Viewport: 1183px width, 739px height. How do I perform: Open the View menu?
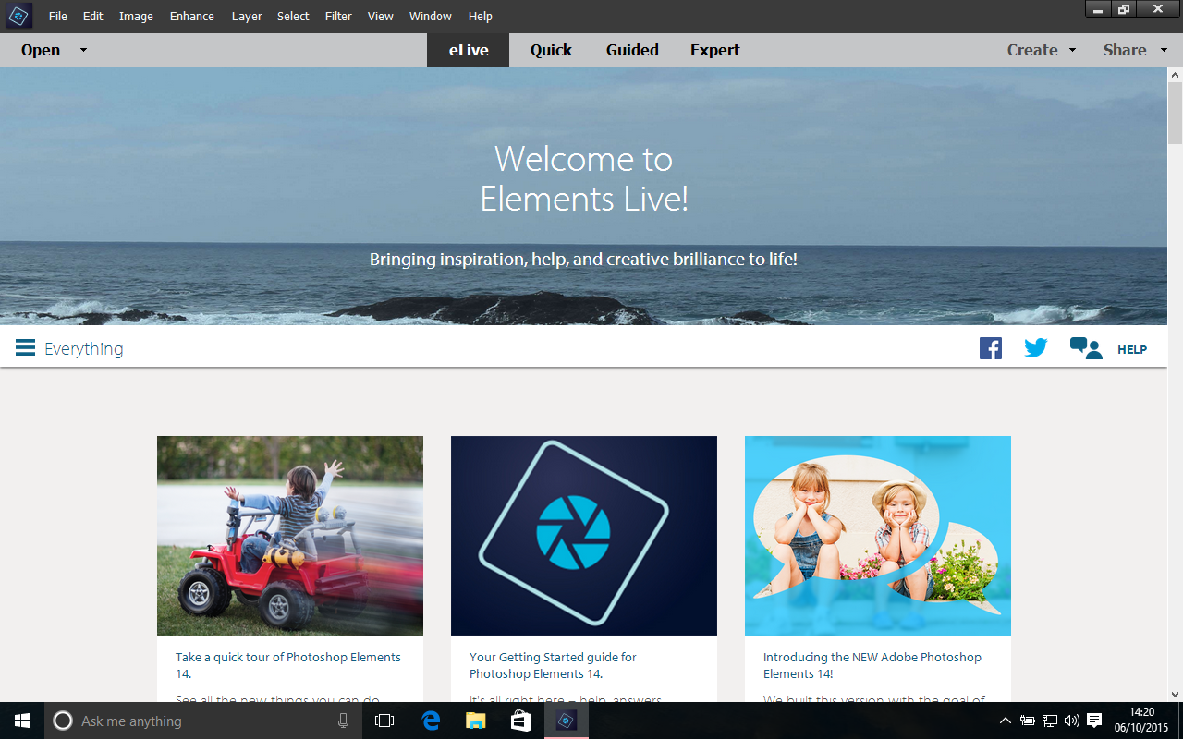click(x=380, y=16)
